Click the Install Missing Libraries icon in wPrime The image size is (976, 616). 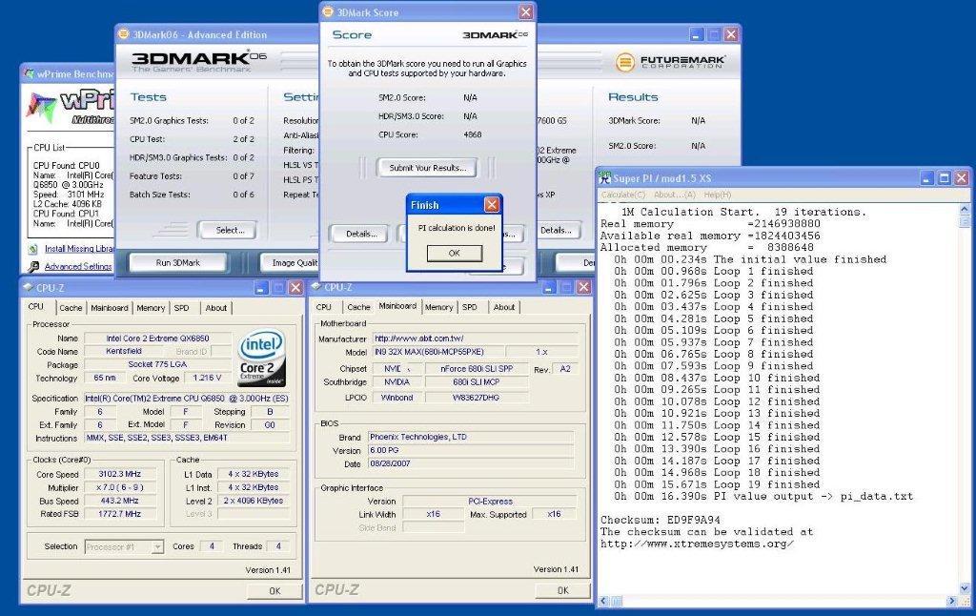pos(33,249)
